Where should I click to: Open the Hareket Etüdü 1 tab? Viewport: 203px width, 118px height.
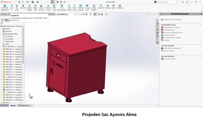pos(24,106)
